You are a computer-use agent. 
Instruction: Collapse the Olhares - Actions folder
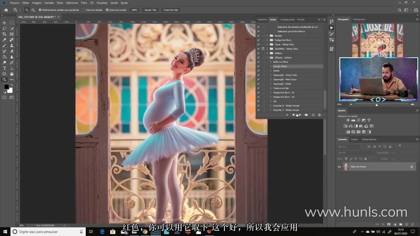pyautogui.click(x=267, y=57)
